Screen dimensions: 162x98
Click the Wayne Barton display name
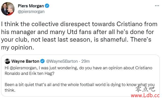(x=25, y=61)
